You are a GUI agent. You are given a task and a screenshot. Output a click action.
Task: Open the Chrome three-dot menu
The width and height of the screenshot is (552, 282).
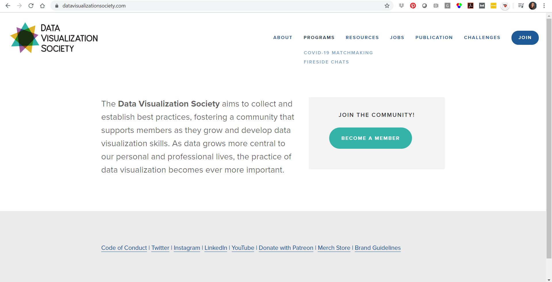click(544, 6)
